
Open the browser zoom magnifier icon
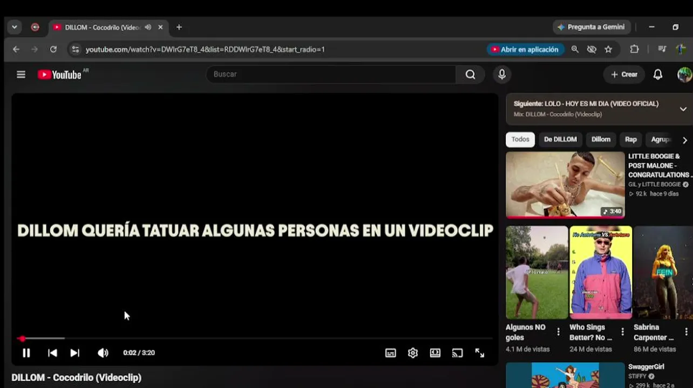(x=575, y=50)
